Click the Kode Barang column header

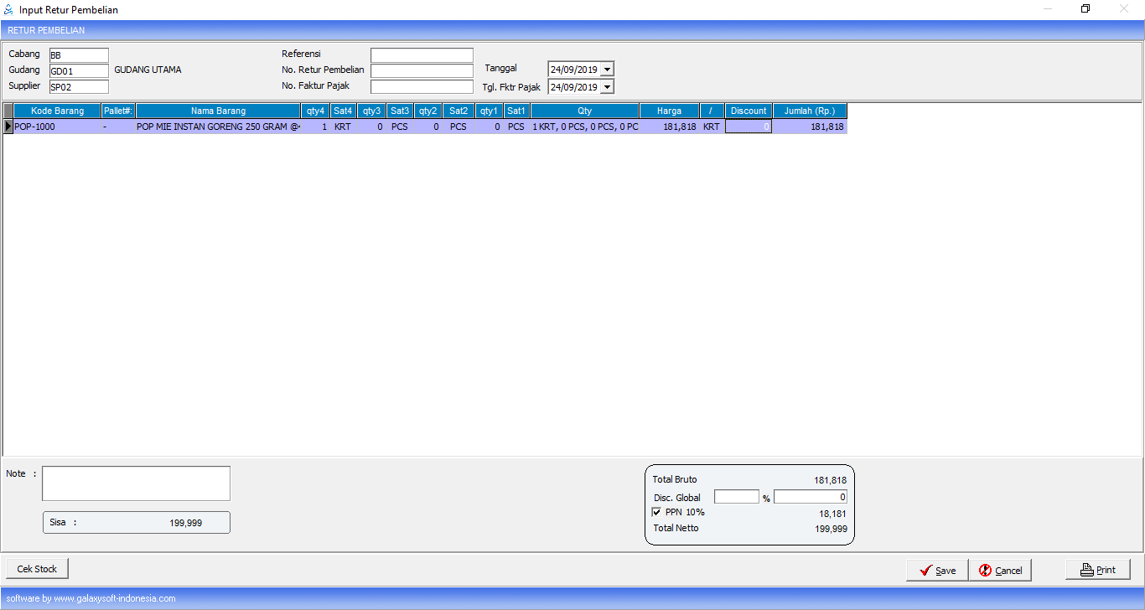click(57, 111)
